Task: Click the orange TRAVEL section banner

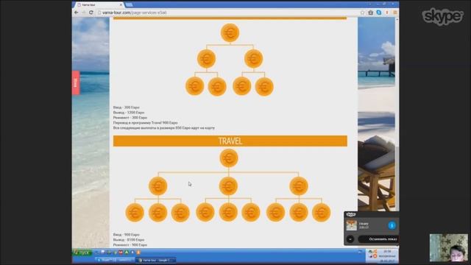Action: tap(230, 141)
